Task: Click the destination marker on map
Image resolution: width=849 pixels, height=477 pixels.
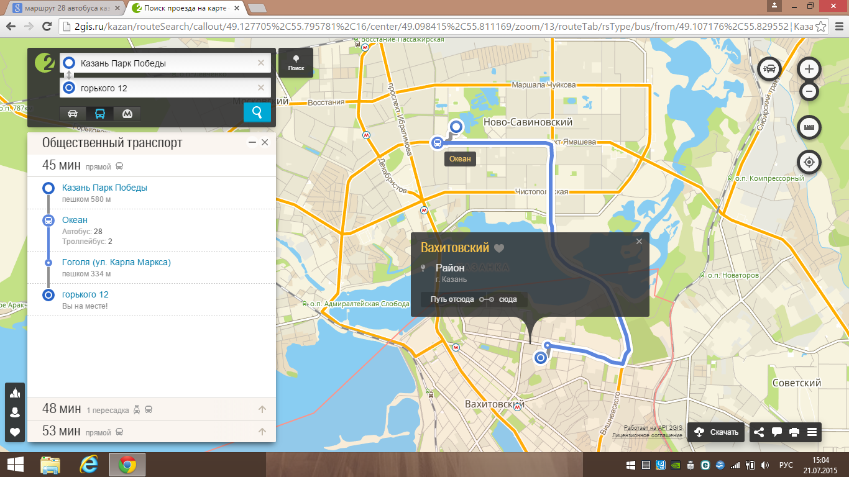Action: point(541,357)
